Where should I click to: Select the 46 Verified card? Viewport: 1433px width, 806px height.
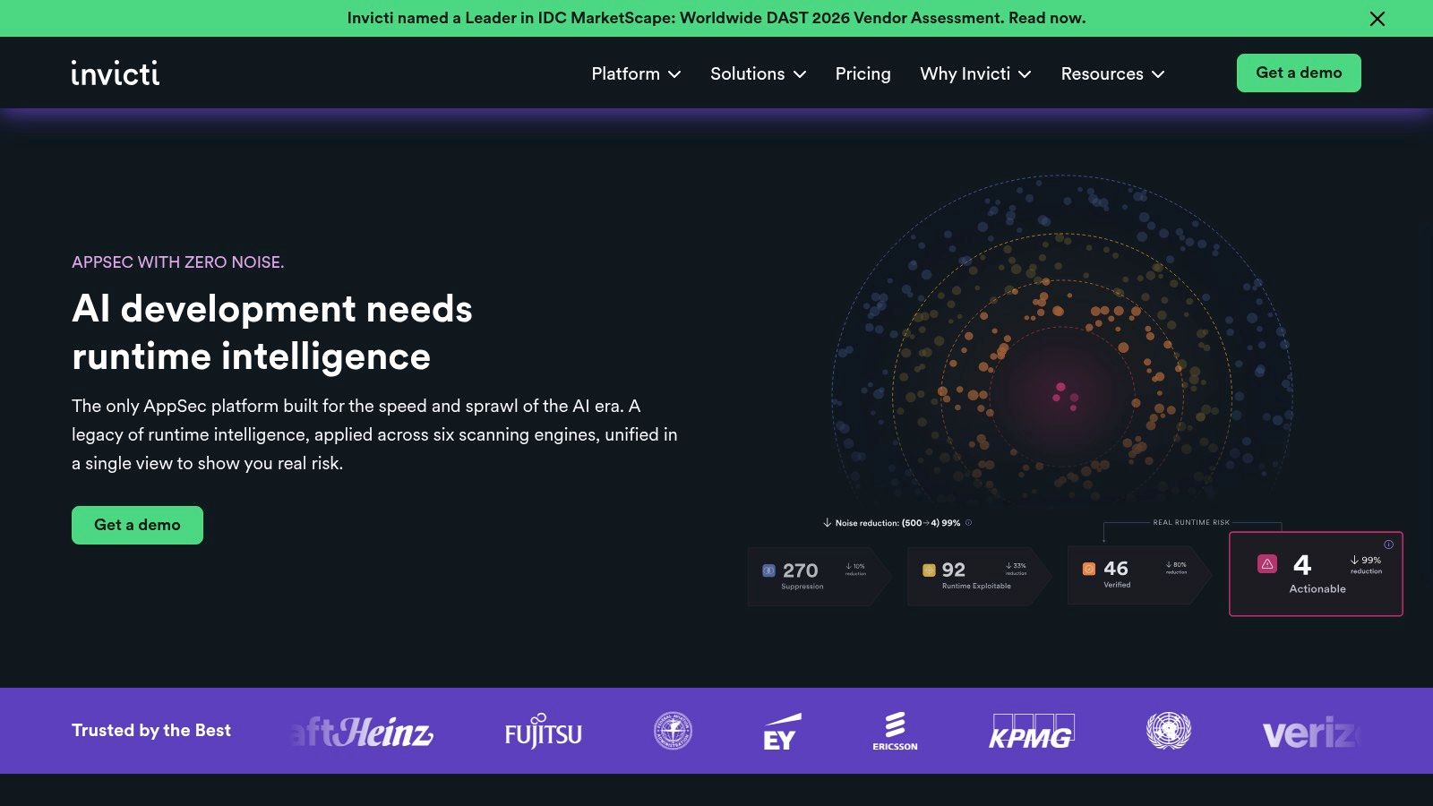(x=1138, y=575)
